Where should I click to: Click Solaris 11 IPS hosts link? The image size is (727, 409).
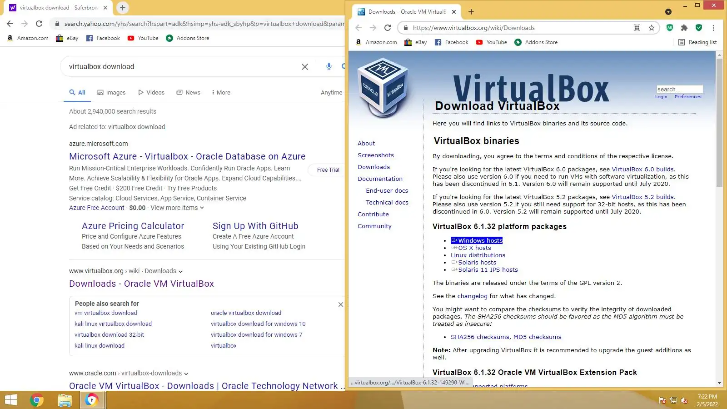coord(484,269)
